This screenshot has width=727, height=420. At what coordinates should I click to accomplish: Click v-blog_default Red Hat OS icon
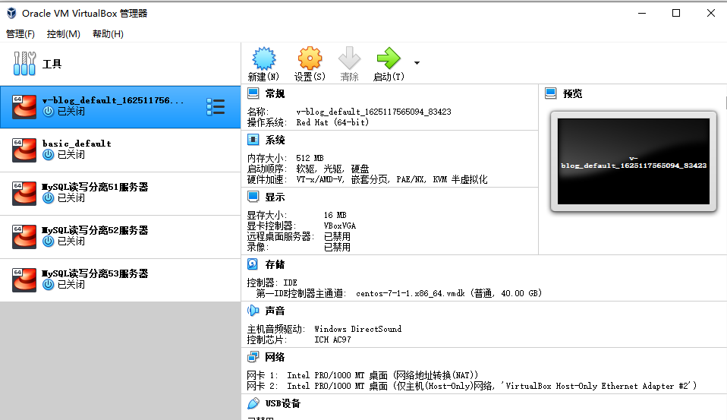pos(24,107)
